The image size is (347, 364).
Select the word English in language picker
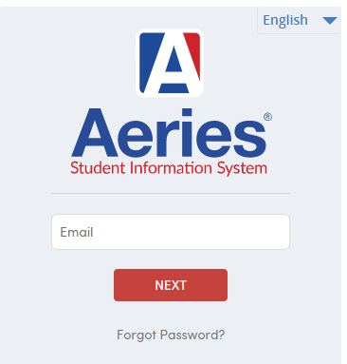pos(285,21)
